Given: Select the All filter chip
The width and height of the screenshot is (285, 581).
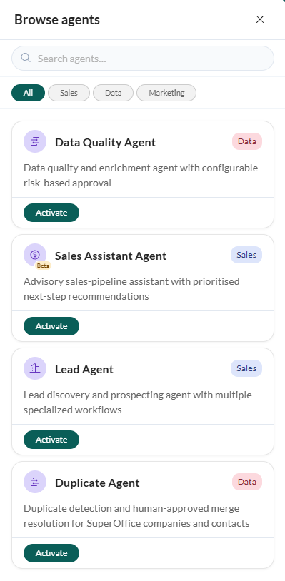Looking at the screenshot, I should 28,93.
